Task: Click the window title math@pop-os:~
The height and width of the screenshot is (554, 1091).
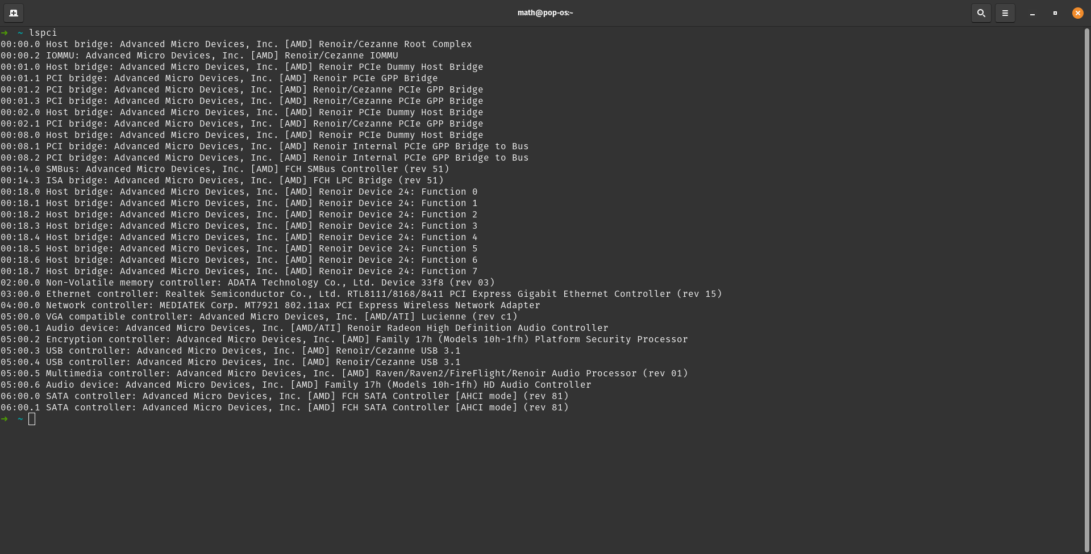Action: (x=545, y=12)
